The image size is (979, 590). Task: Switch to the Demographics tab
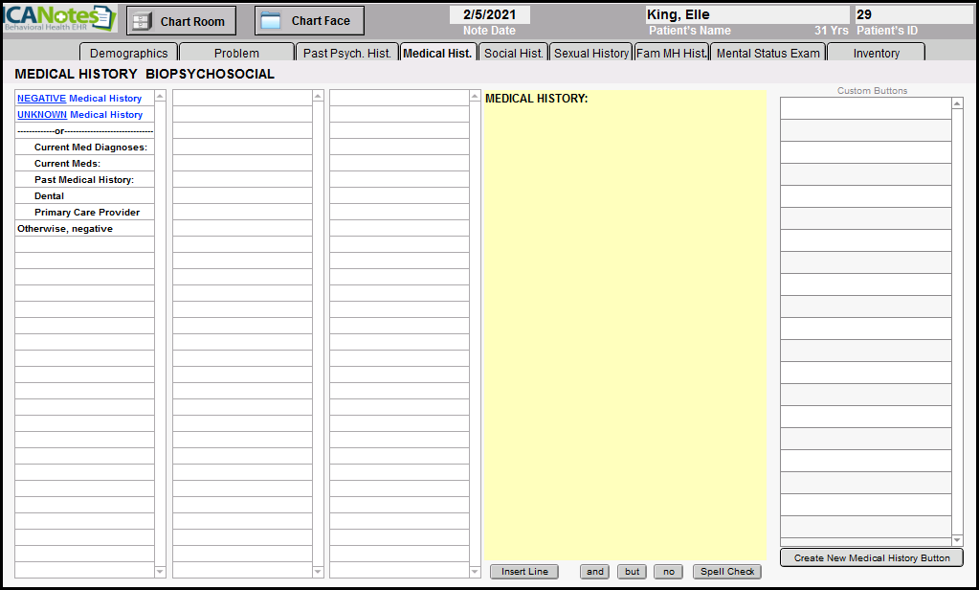129,53
